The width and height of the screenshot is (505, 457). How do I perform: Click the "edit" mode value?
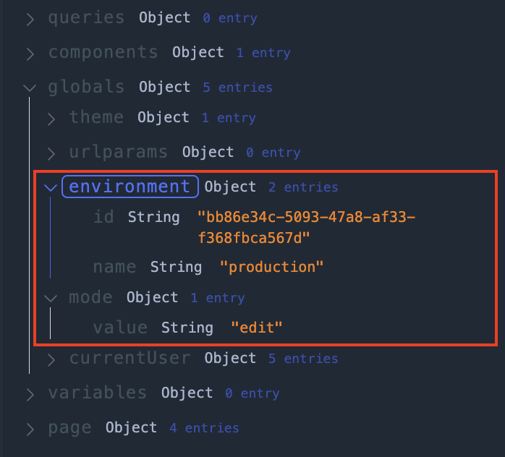coord(256,328)
